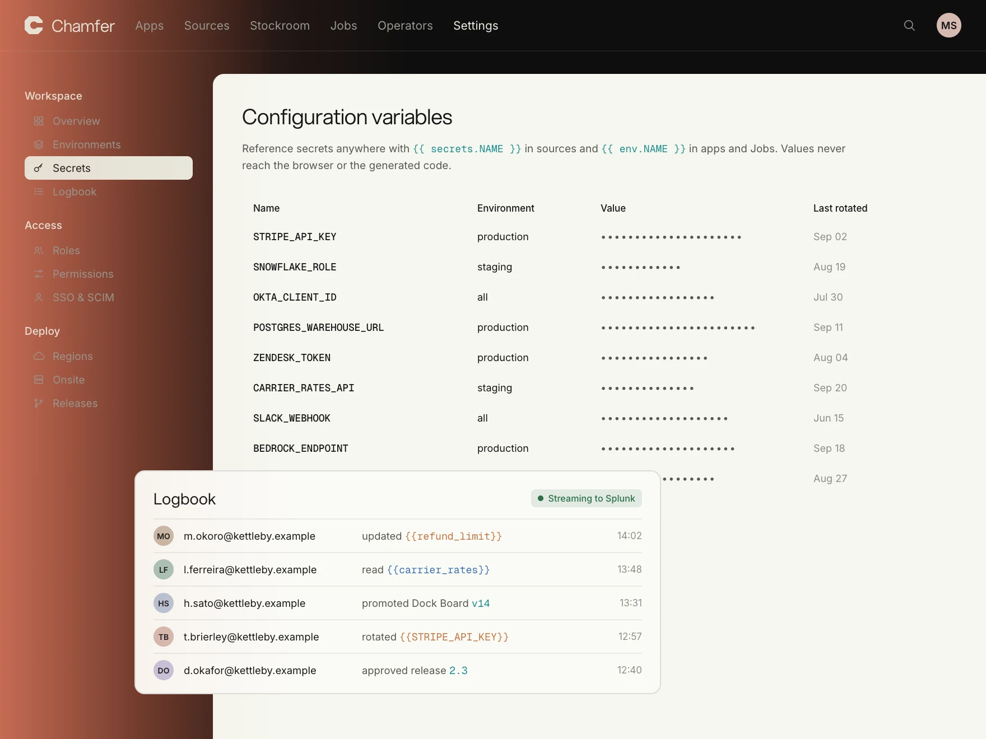
Task: Click the Aug 27 rotation date
Action: tap(830, 479)
